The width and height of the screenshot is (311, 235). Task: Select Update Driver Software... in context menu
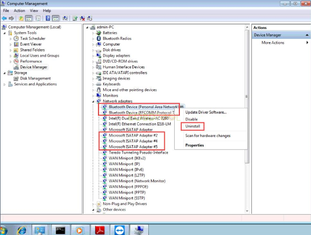206,113
